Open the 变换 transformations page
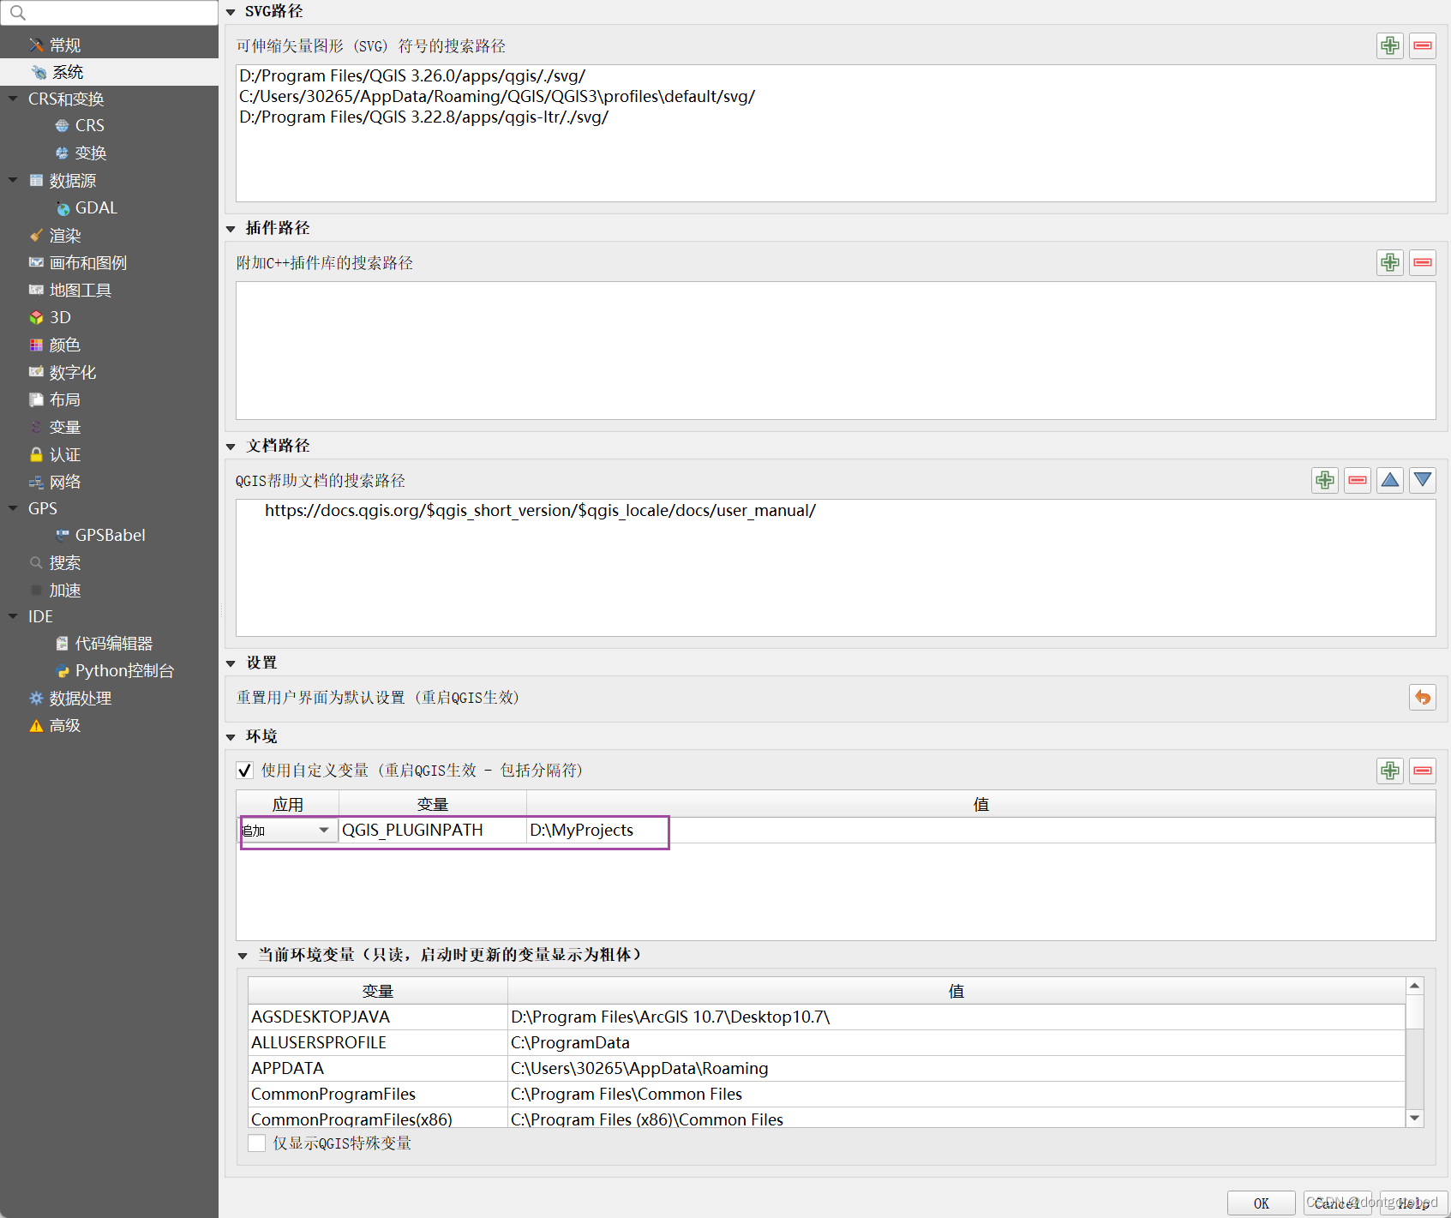The height and width of the screenshot is (1218, 1451). [90, 153]
